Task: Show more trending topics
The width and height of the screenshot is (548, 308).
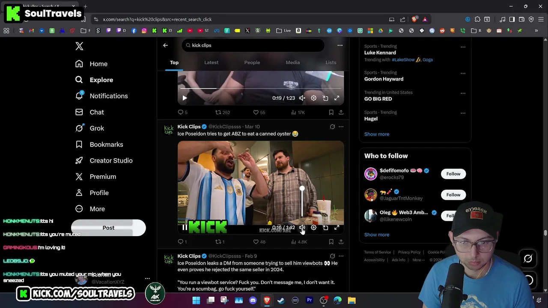Action: coord(377,134)
